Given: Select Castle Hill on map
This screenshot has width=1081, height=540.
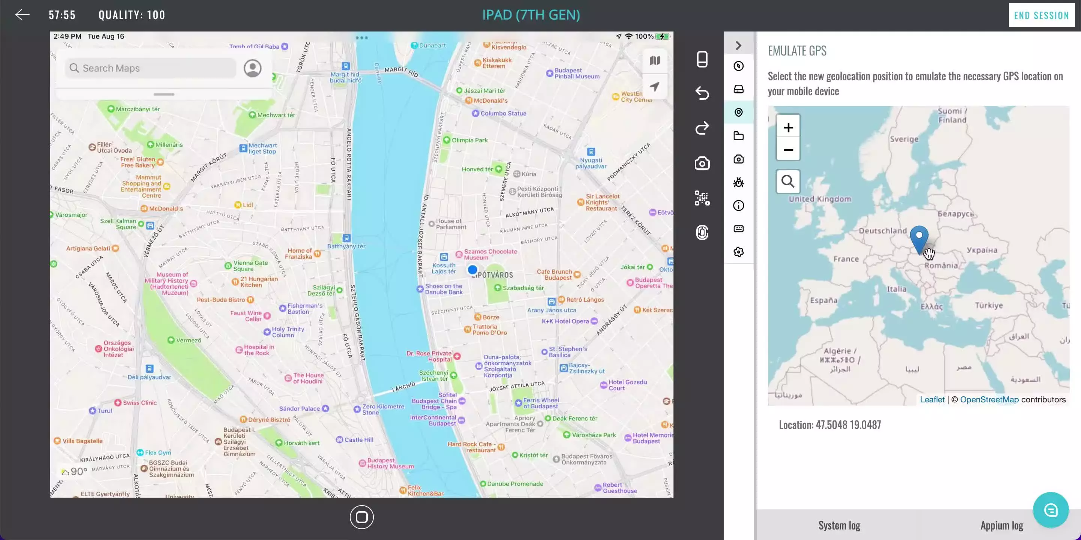Looking at the screenshot, I should tap(355, 439).
